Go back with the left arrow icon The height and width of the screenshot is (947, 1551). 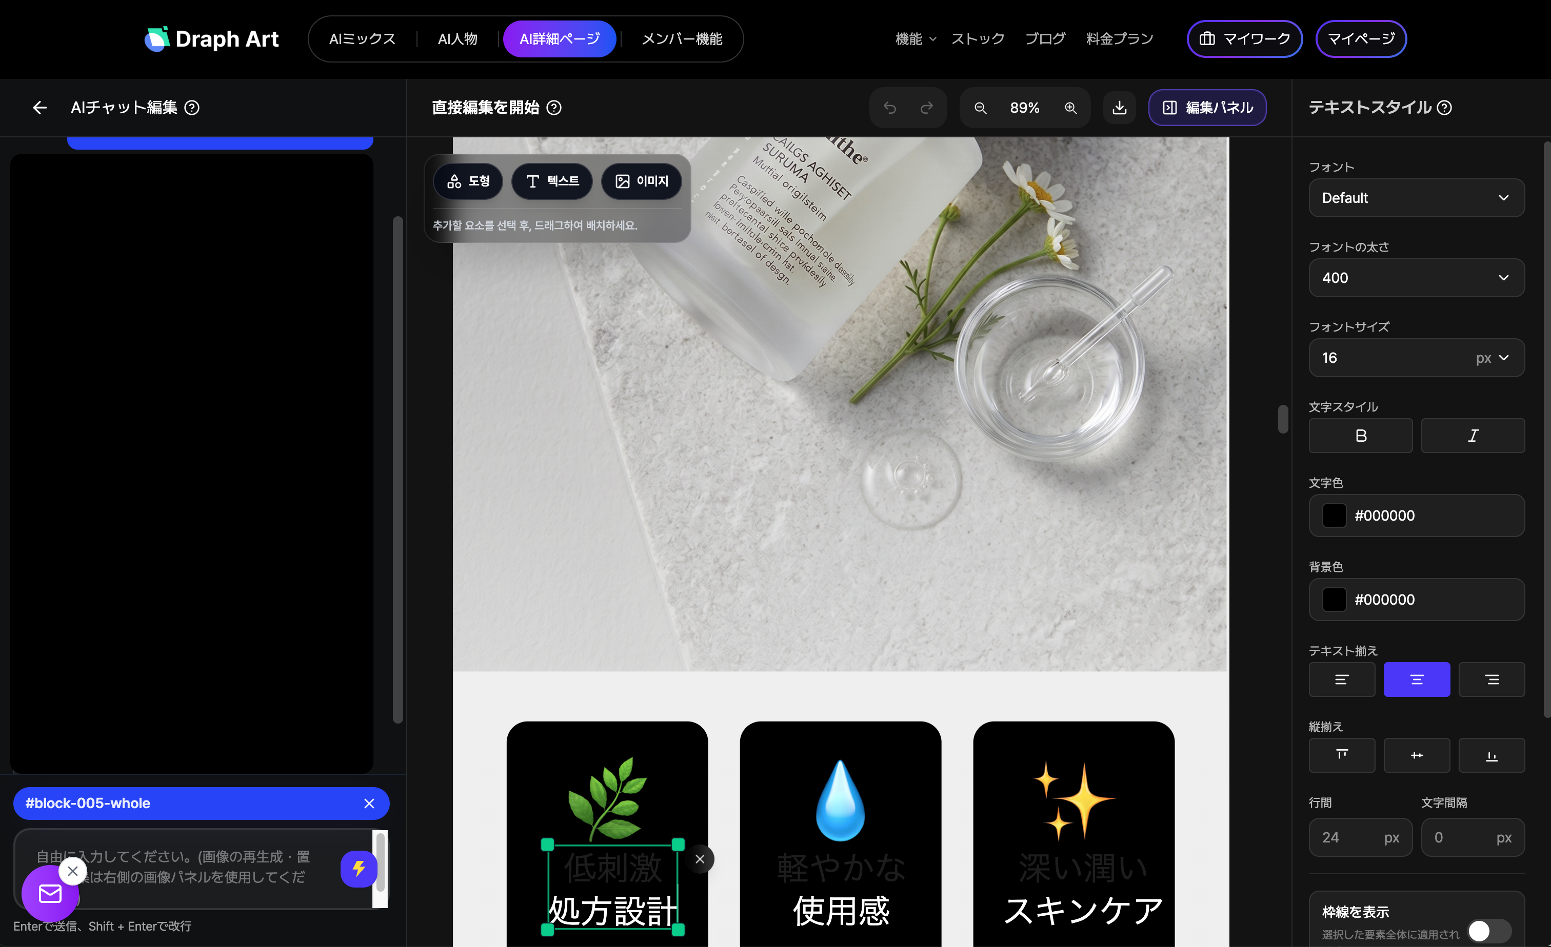[x=39, y=108]
